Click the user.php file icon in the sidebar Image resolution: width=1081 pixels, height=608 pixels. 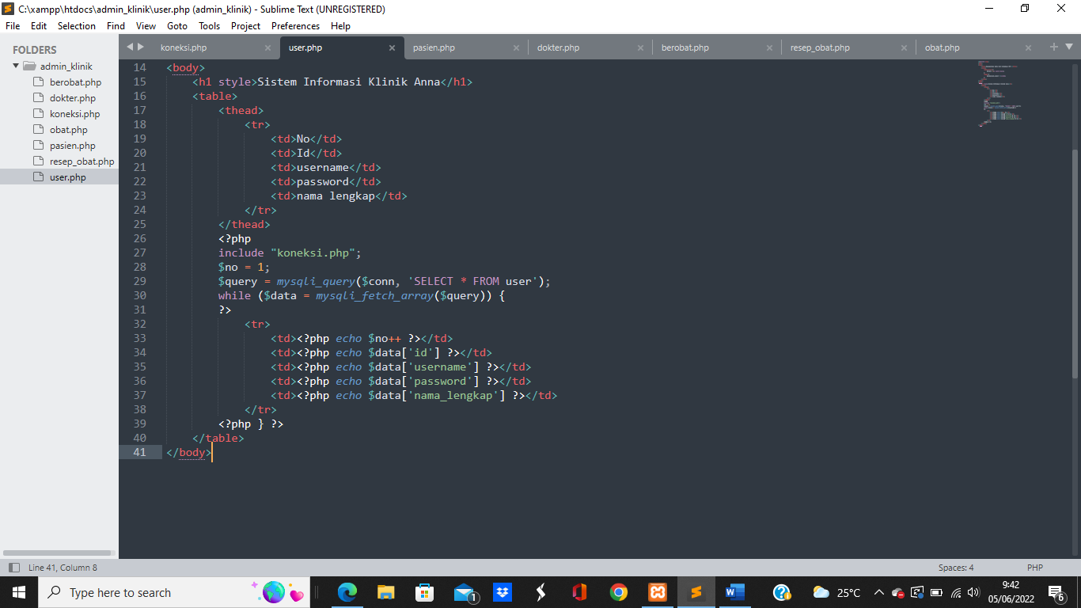point(36,177)
